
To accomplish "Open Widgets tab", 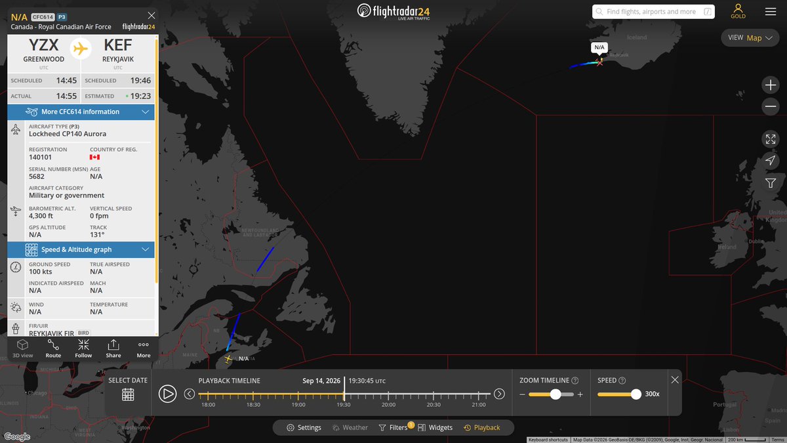I will coord(435,427).
